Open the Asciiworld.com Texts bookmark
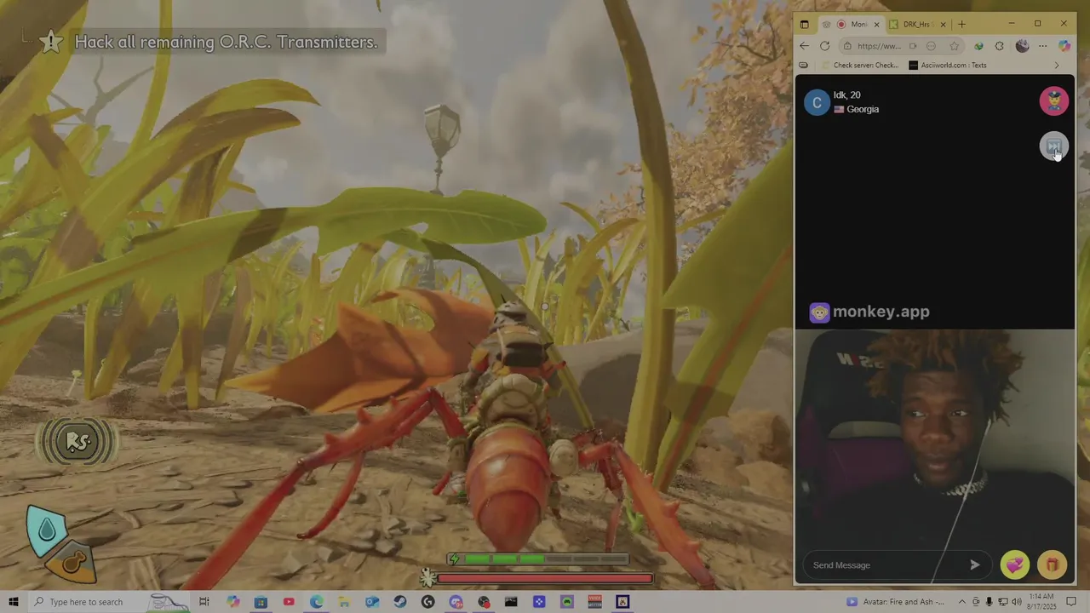This screenshot has width=1090, height=613. 948,65
